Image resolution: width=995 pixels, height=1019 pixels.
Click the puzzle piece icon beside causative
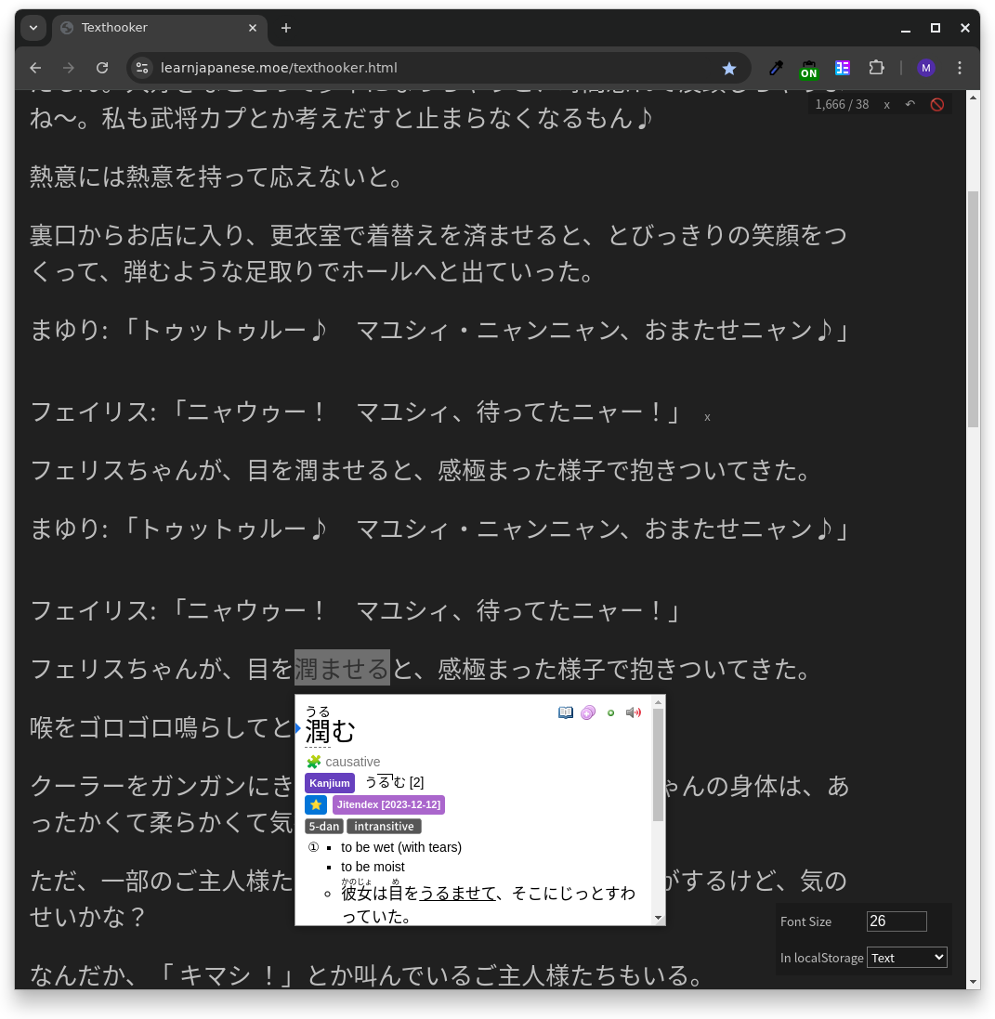(x=314, y=762)
